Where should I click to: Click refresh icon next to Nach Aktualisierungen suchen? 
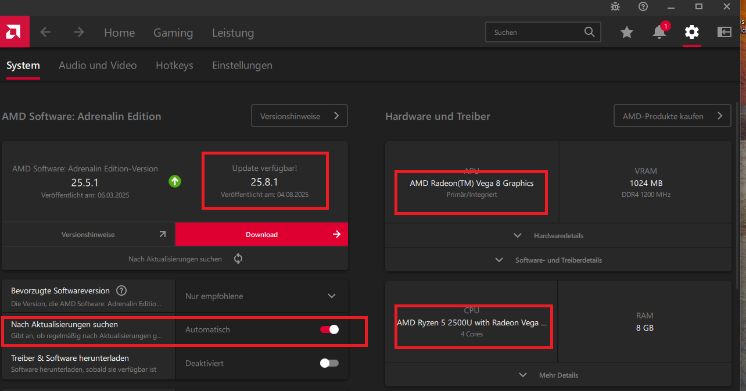tap(238, 259)
